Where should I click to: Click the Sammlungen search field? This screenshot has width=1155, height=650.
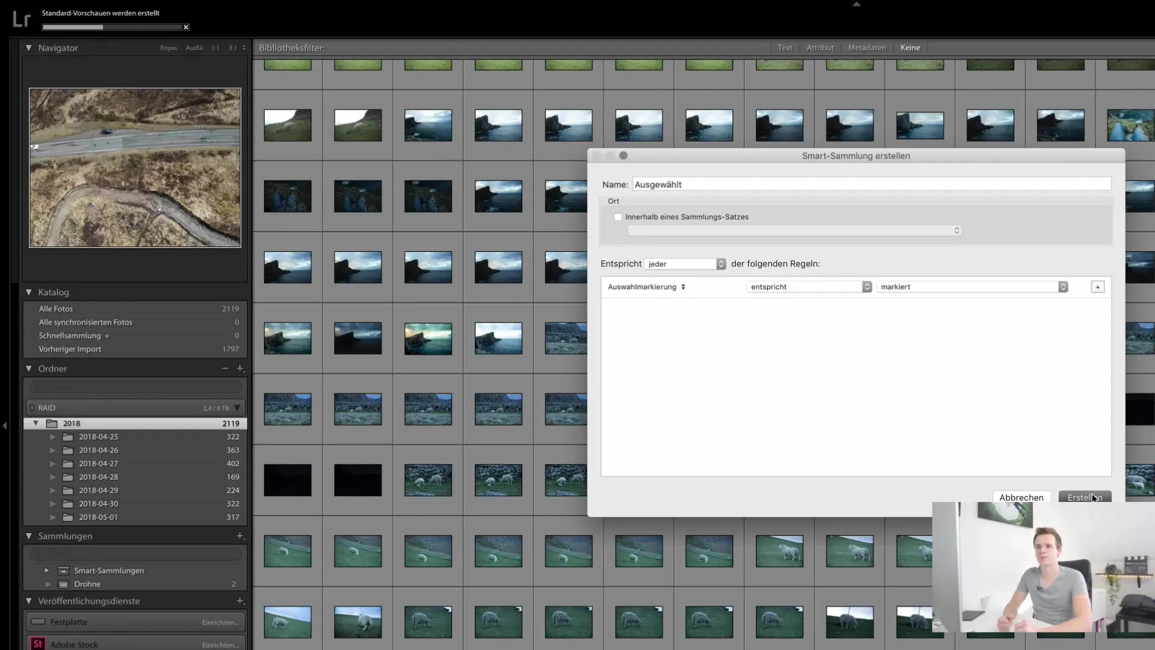[x=135, y=554]
